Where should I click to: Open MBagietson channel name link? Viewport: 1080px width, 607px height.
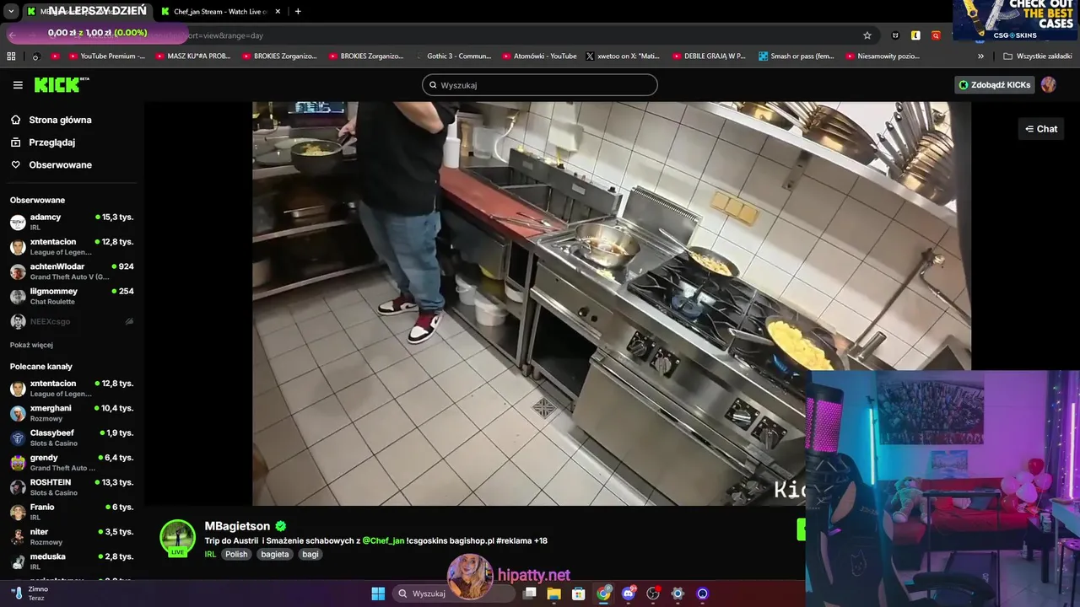coord(237,526)
